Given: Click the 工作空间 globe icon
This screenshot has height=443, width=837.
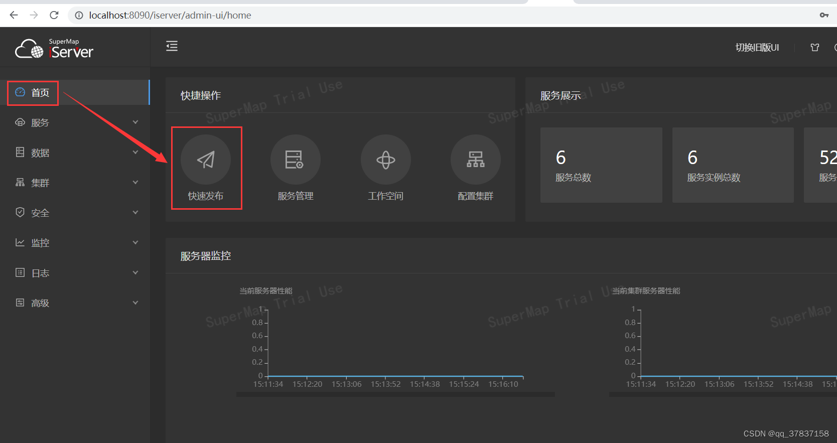Looking at the screenshot, I should (386, 160).
